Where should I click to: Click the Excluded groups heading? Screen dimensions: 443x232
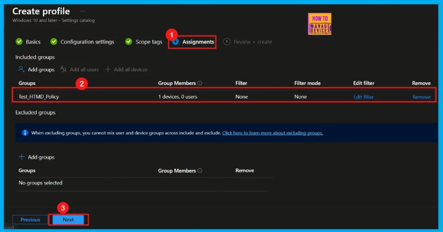tap(35, 112)
